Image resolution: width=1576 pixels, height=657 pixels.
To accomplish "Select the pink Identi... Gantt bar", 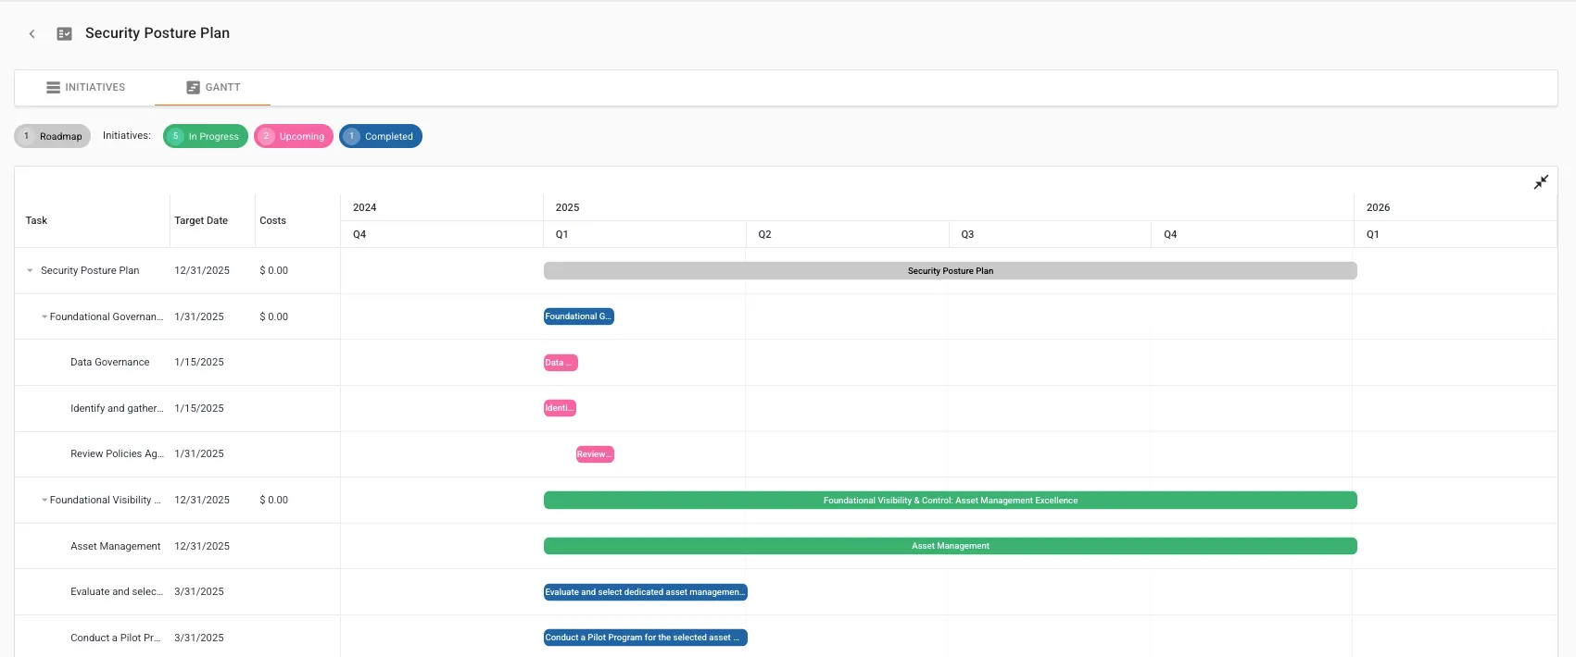I will click(560, 408).
